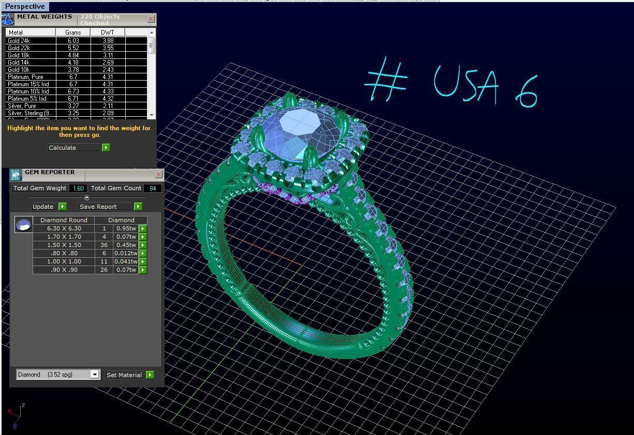Click the green arrow beside Save Report
The image size is (634, 435).
138,207
